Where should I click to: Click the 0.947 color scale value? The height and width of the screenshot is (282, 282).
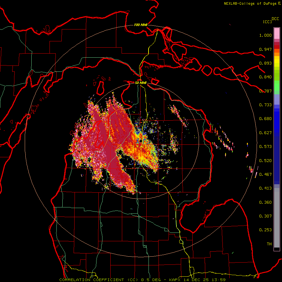click(265, 49)
